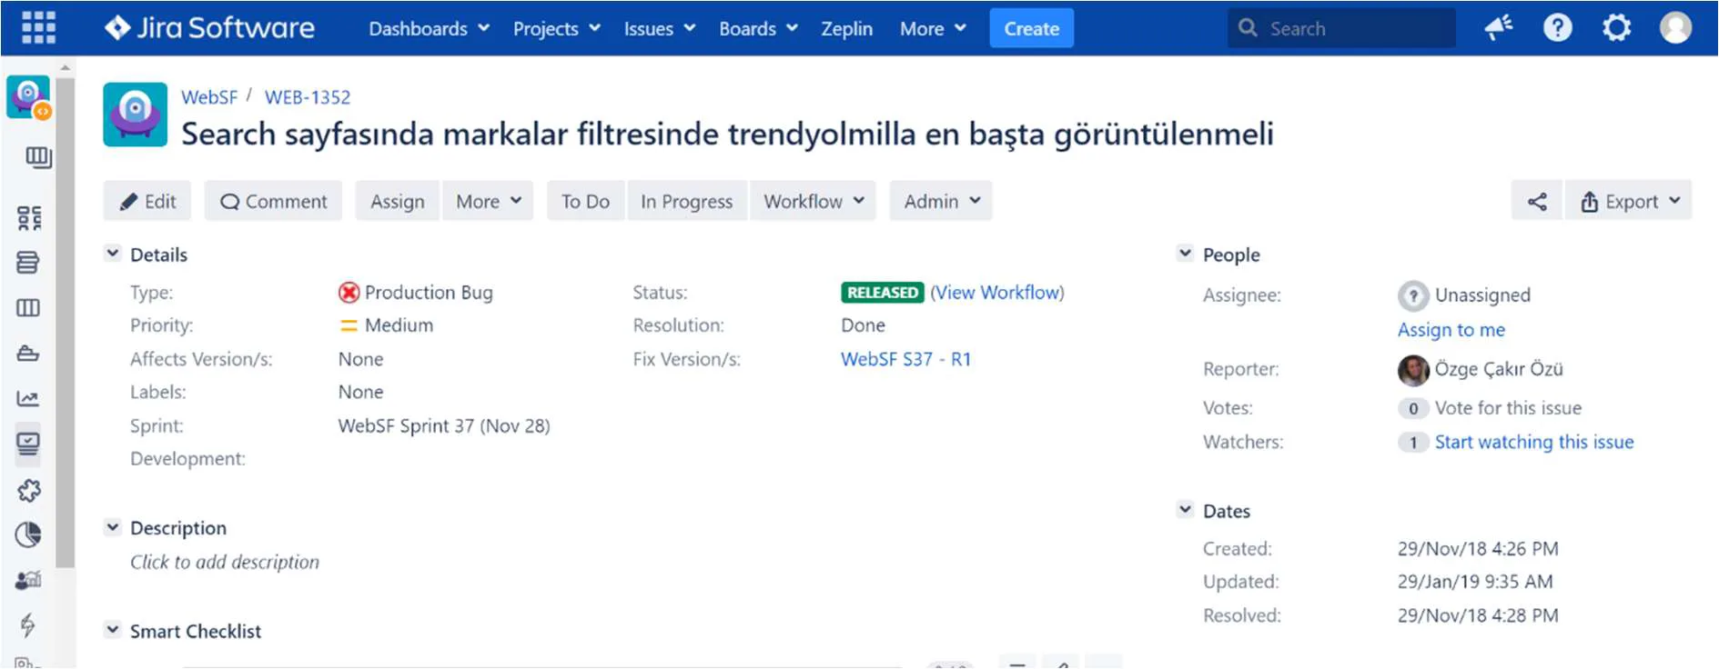Click the Unassigned assignee avatar icon

(1413, 295)
